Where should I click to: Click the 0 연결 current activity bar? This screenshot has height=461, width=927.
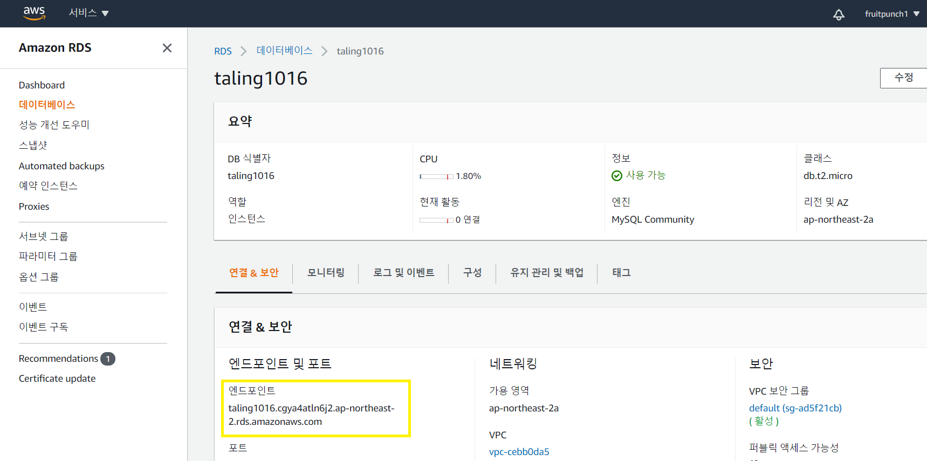[x=436, y=220]
